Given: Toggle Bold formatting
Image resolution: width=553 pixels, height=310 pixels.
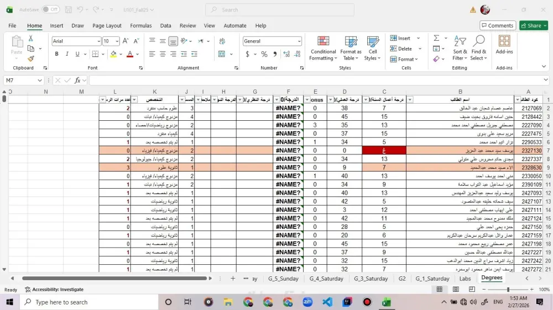Looking at the screenshot, I should coord(56,54).
